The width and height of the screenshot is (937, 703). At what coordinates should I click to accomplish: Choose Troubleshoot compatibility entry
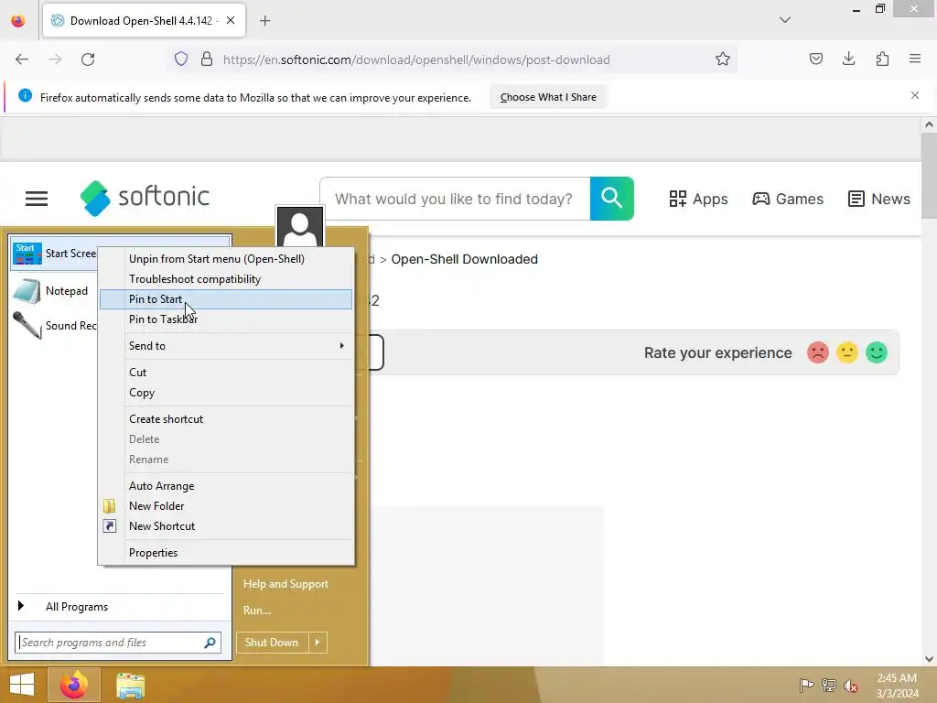[227, 279]
